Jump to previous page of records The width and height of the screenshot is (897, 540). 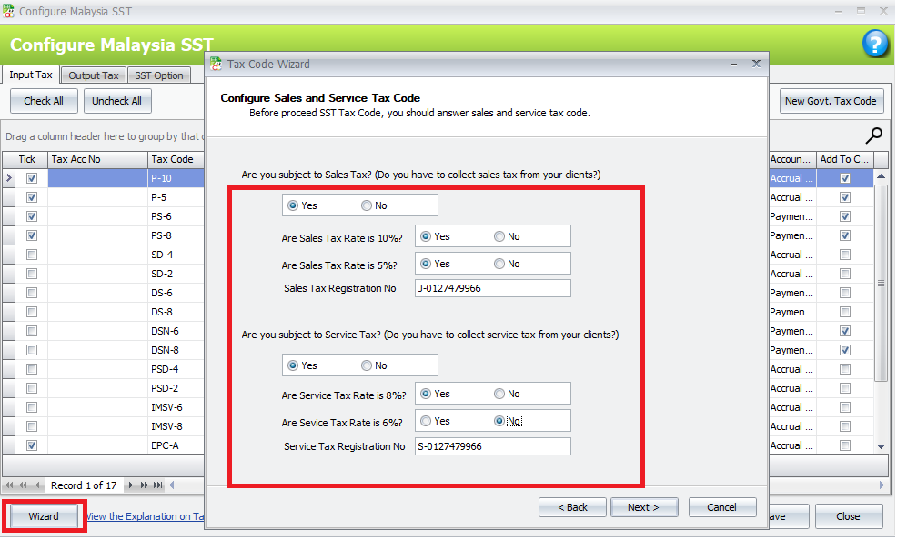click(23, 485)
